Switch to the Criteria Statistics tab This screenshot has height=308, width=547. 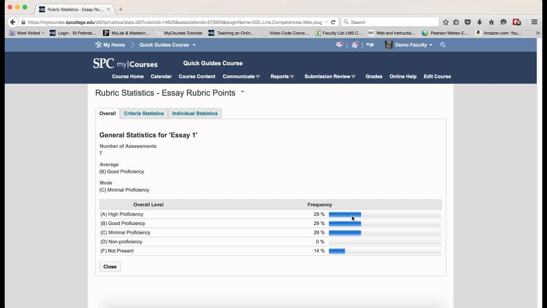[144, 113]
